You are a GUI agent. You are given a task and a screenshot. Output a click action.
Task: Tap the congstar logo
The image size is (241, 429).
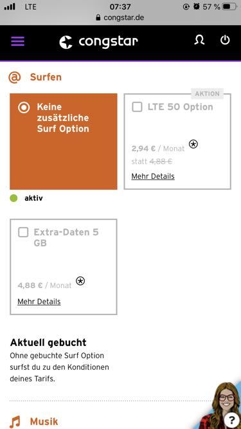point(98,42)
